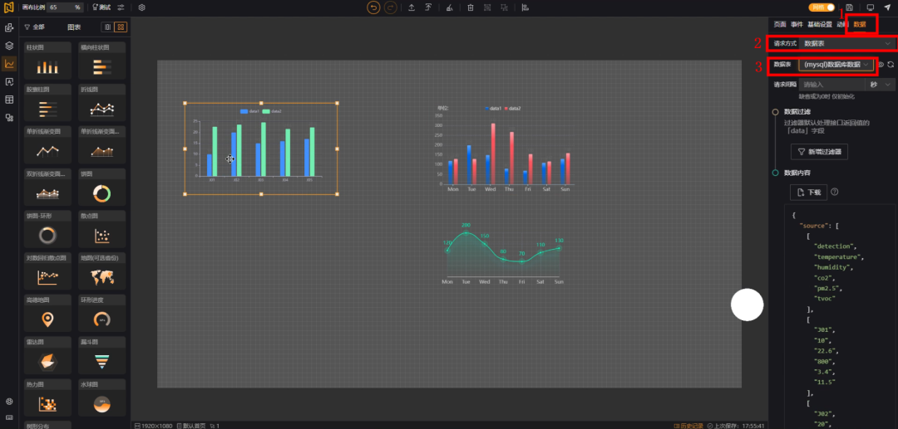898x429 pixels.
Task: Select the 折线图 line chart thumbnail
Action: coord(101,103)
